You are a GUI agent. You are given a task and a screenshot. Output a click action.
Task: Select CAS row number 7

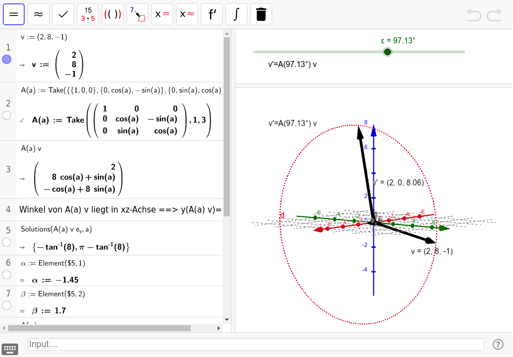(x=8, y=293)
